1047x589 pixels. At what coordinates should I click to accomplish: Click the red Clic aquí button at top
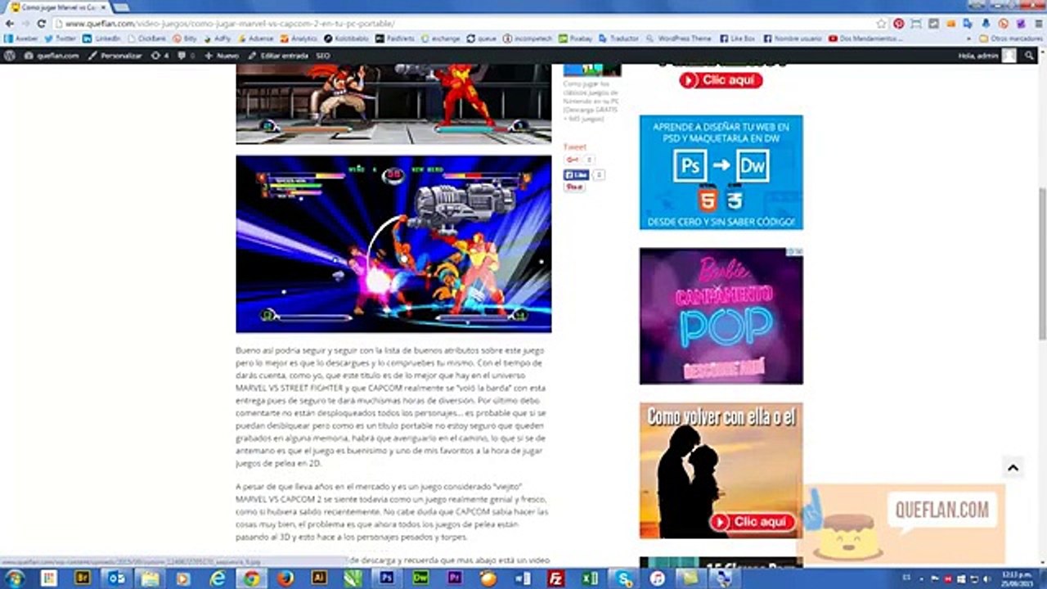721,80
